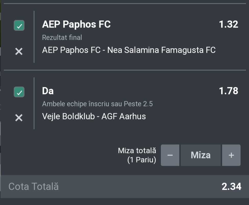Focus the Miza stake input field

point(201,155)
